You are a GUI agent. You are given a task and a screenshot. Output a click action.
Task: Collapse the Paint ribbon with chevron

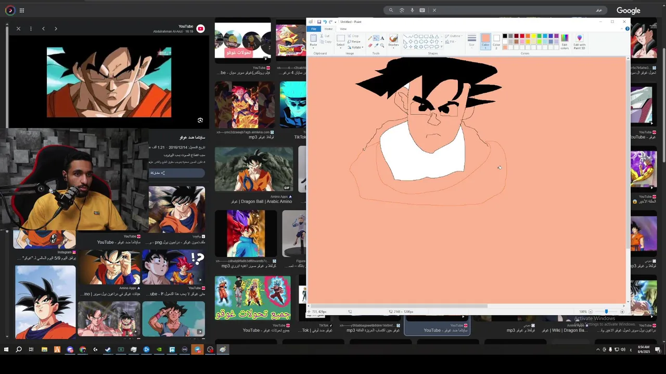pos(622,29)
